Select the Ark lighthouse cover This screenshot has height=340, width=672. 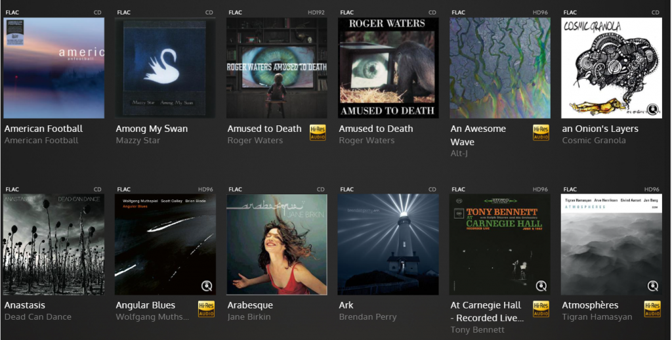(x=388, y=244)
